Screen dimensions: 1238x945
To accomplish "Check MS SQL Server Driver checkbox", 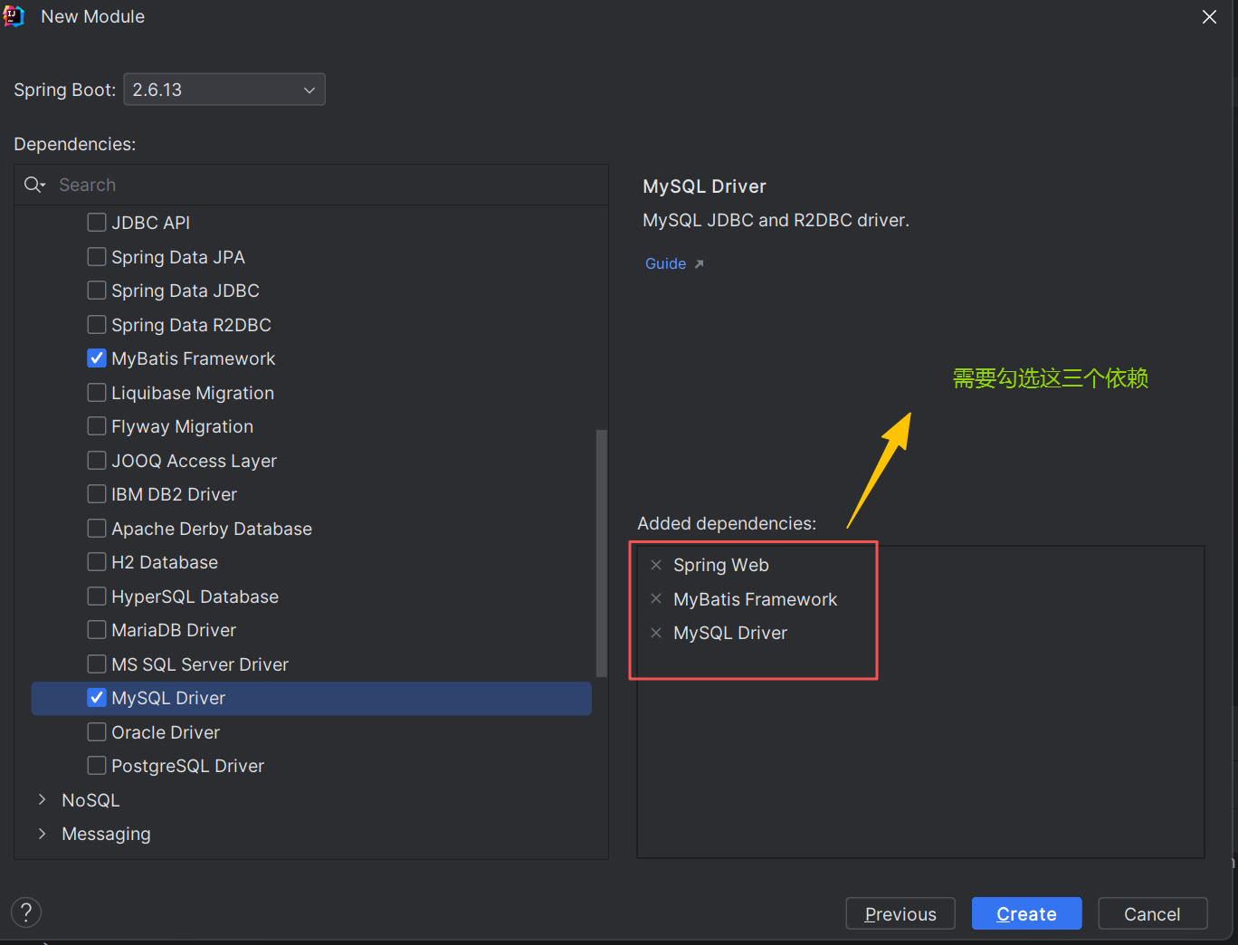I will (x=97, y=664).
